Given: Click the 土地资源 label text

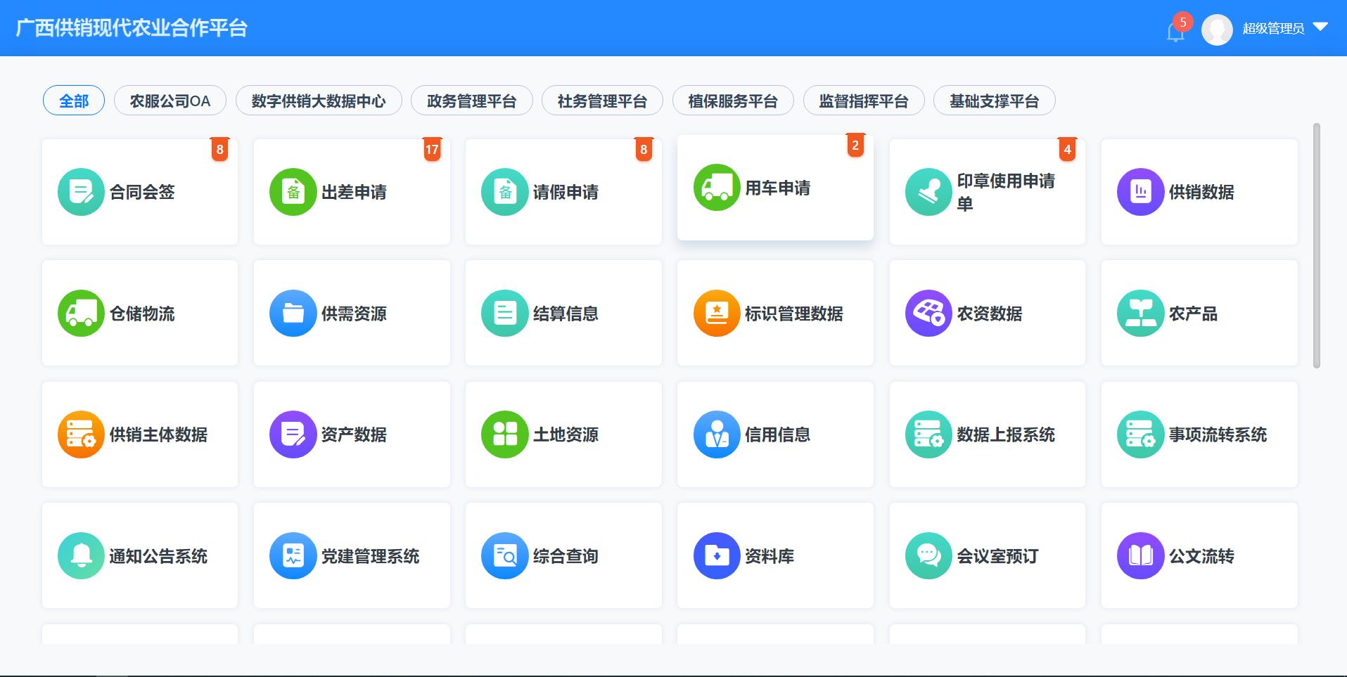Looking at the screenshot, I should pos(566,434).
